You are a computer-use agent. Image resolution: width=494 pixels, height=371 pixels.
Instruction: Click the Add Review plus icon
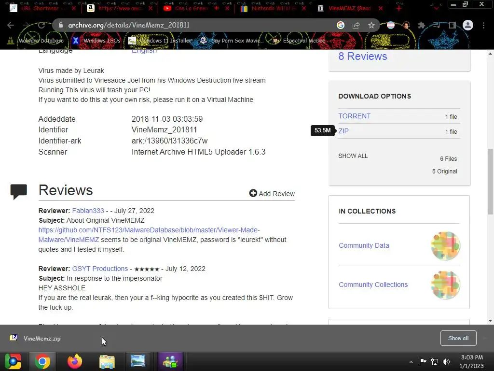point(253,193)
